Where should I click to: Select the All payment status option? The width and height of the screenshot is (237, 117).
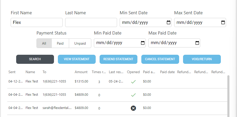(x=44, y=43)
